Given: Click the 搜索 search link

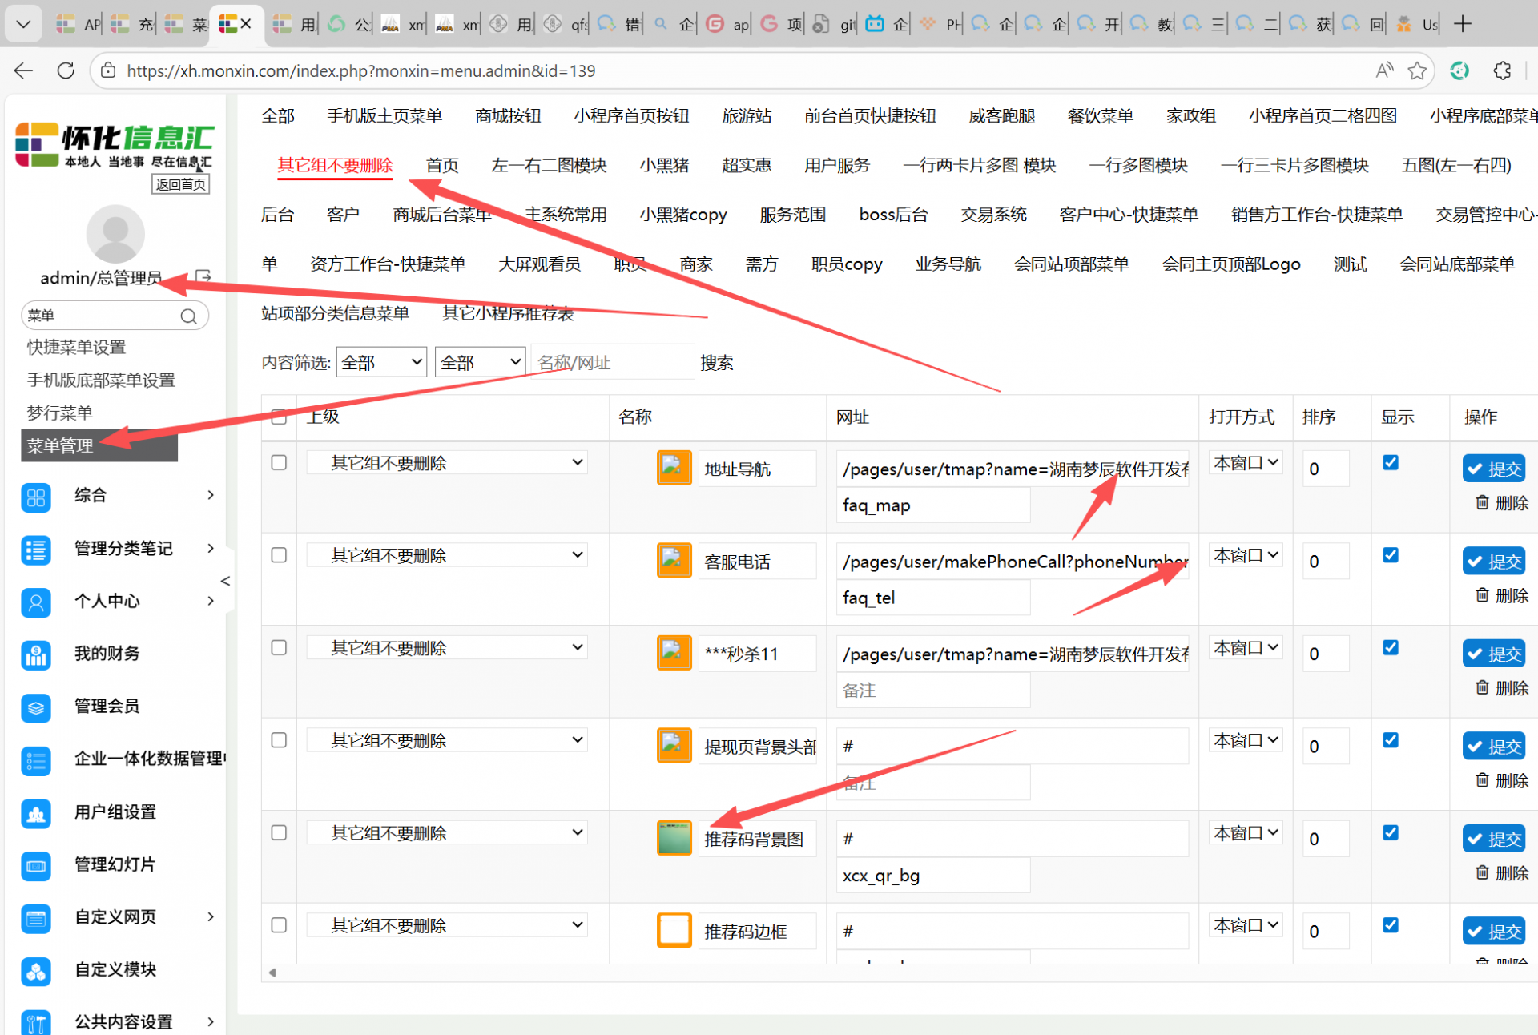Looking at the screenshot, I should 716,363.
